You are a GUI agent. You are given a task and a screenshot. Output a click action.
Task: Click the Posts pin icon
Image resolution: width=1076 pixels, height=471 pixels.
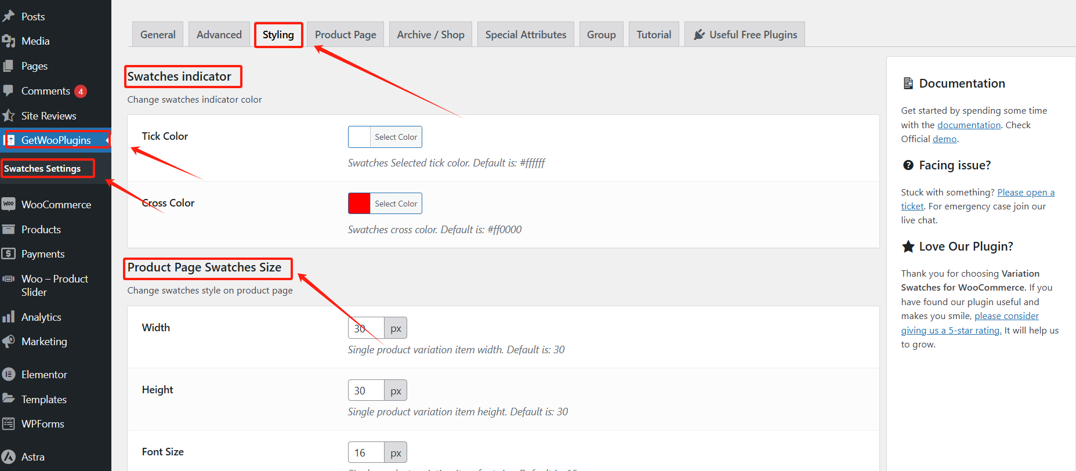tap(8, 16)
